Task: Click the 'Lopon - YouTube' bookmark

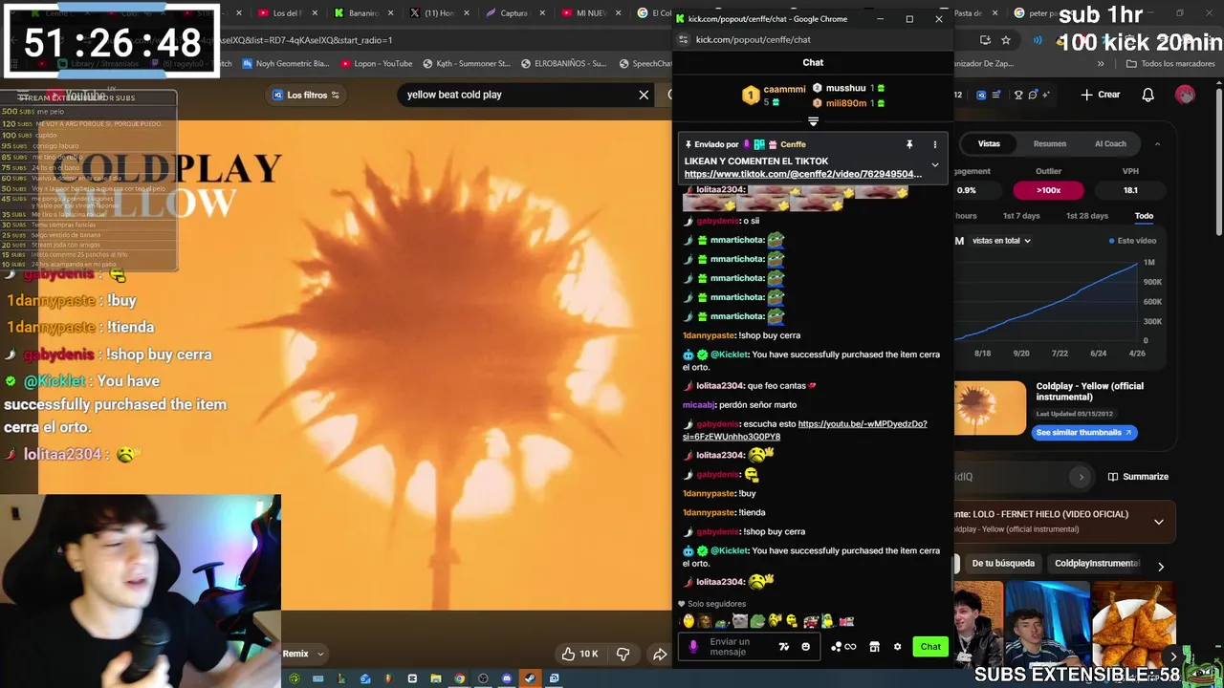Action: [x=375, y=64]
